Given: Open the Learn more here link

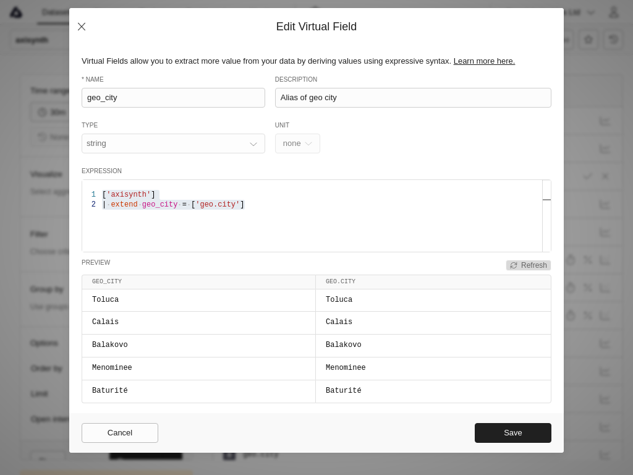Looking at the screenshot, I should tap(484, 61).
